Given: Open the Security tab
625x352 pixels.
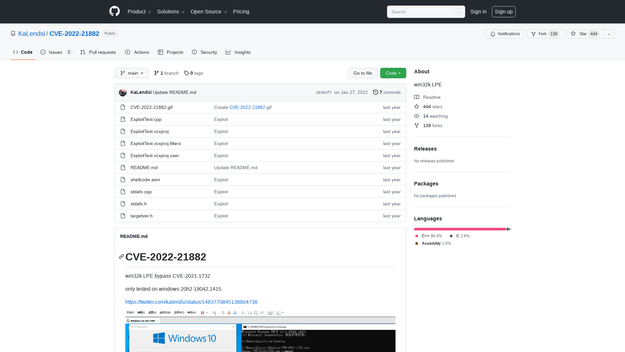Looking at the screenshot, I should coord(204,52).
